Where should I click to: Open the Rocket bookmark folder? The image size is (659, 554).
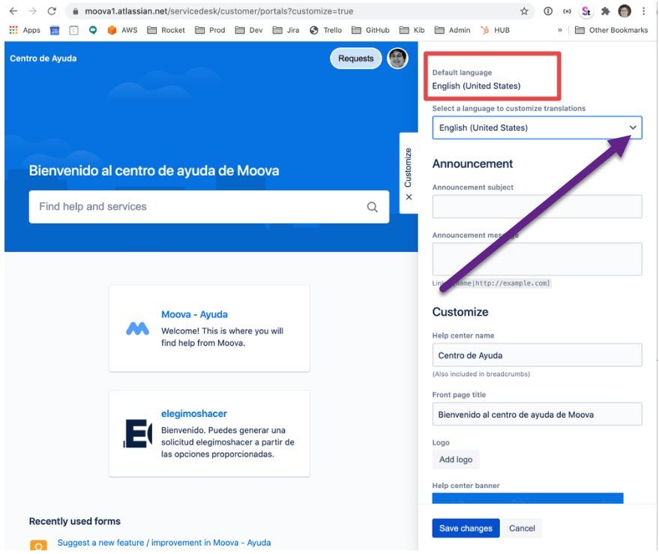166,30
